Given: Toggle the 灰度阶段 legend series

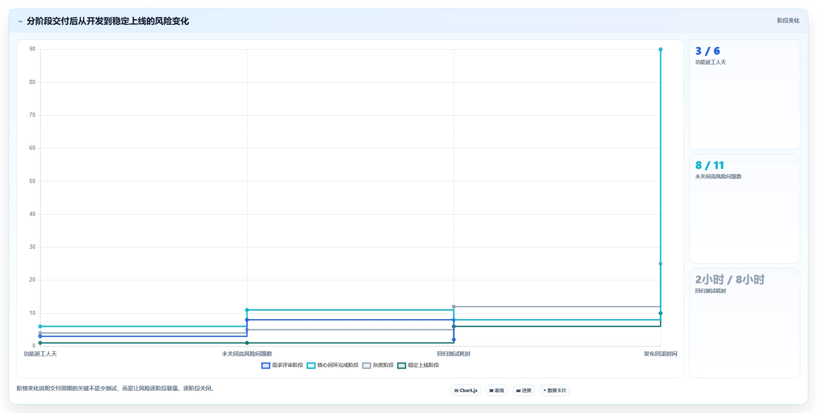Looking at the screenshot, I should [378, 365].
